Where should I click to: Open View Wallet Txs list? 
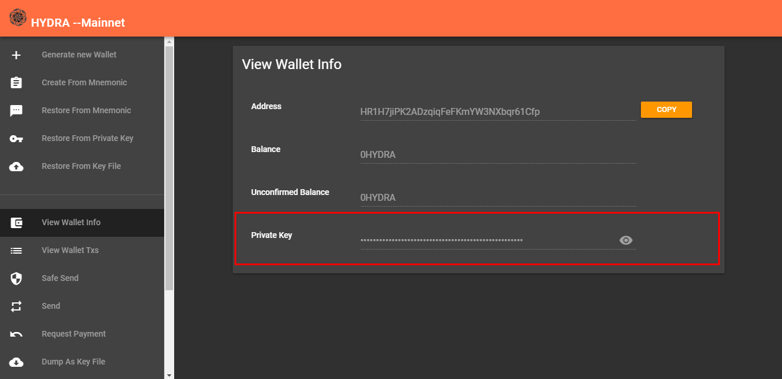(x=82, y=250)
